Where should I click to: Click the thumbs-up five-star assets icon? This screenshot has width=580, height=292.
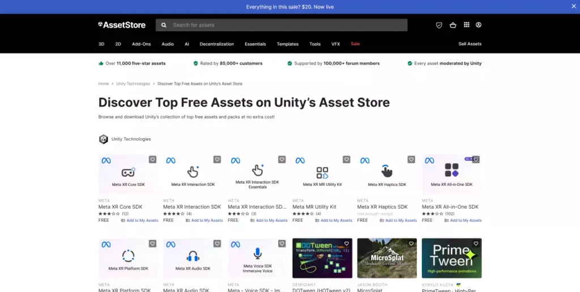[x=101, y=64]
